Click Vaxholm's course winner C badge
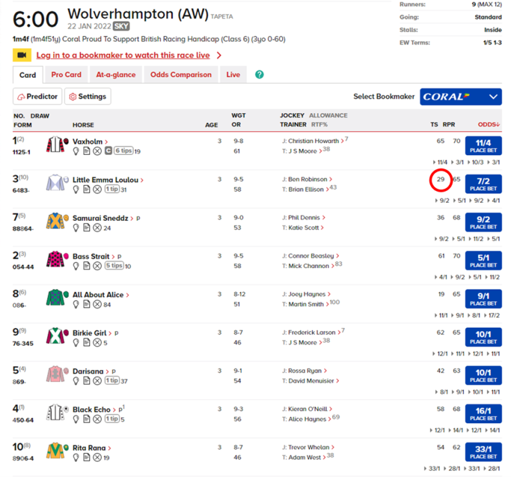 tap(108, 151)
